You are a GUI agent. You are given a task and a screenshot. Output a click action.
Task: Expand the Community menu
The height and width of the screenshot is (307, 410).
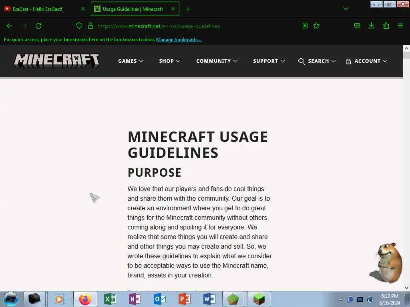pyautogui.click(x=217, y=61)
